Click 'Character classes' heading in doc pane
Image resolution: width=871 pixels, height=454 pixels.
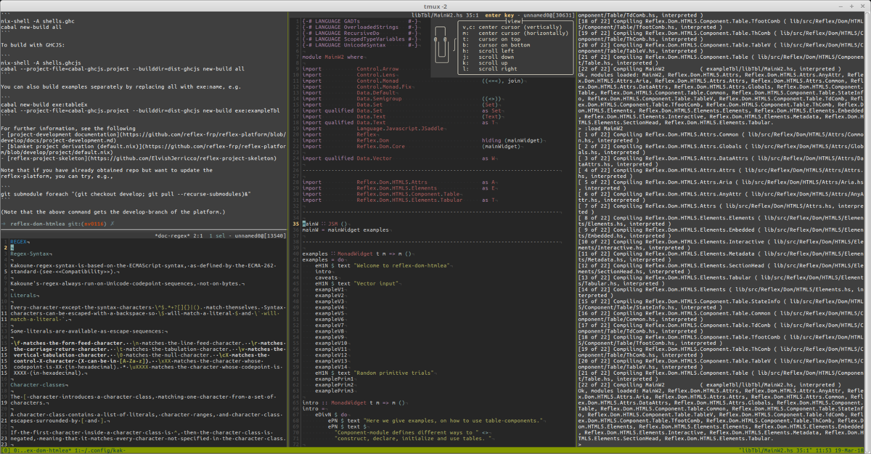point(38,385)
